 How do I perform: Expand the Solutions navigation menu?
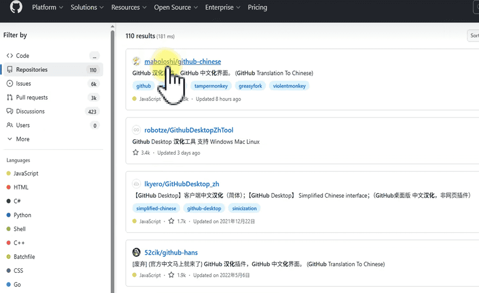pos(87,8)
